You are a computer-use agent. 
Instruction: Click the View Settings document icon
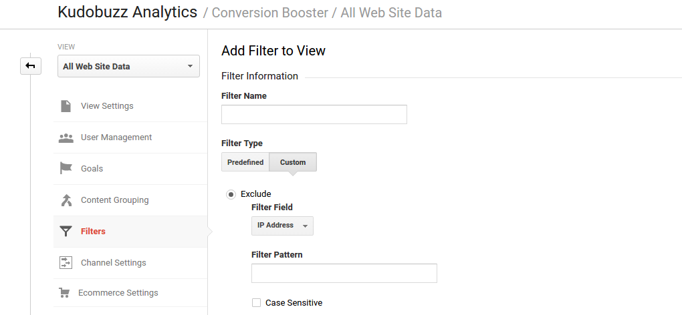[66, 106]
